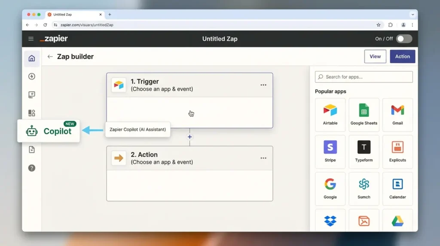Image resolution: width=440 pixels, height=246 pixels.
Task: Click the 2. Action step header
Action: (189, 158)
